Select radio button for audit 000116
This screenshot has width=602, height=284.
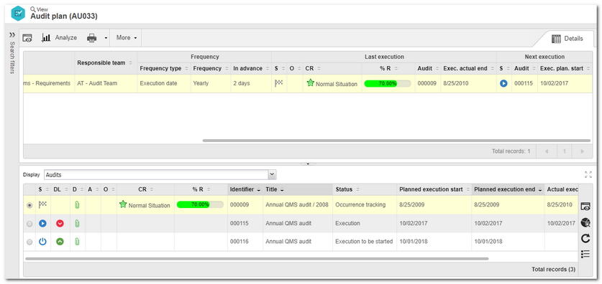[29, 242]
